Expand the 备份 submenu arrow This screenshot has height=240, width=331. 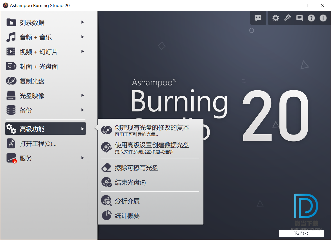click(x=83, y=110)
